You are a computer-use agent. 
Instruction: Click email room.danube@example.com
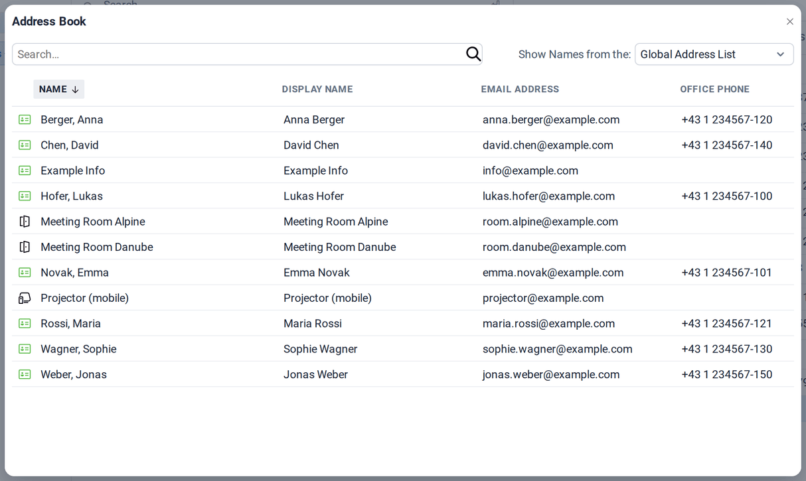pyautogui.click(x=554, y=247)
